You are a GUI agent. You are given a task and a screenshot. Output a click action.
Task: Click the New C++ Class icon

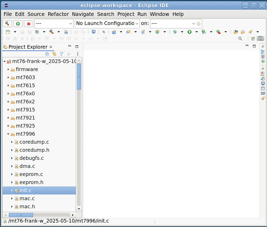click(157, 32)
